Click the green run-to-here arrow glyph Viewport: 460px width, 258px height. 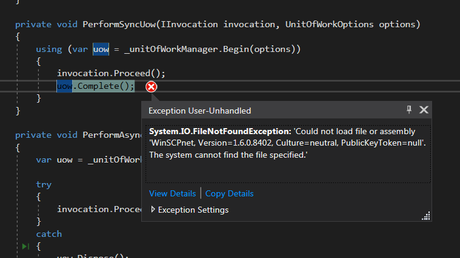(25, 247)
